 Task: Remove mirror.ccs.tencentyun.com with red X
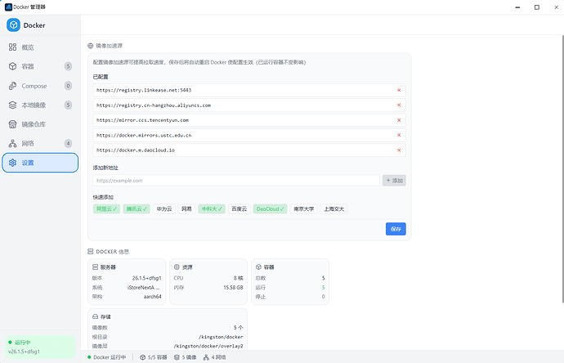[399, 120]
